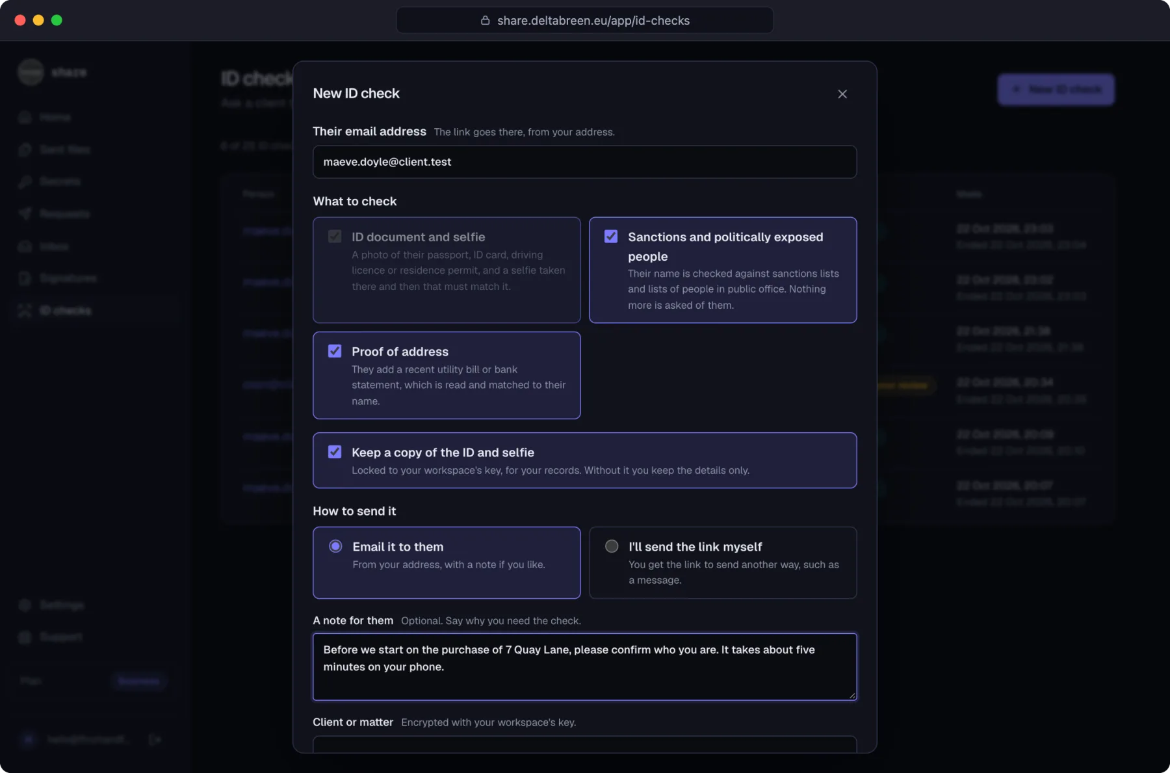Click the blurred New ID check button behind the dialog
This screenshot has width=1170, height=773.
[1056, 90]
